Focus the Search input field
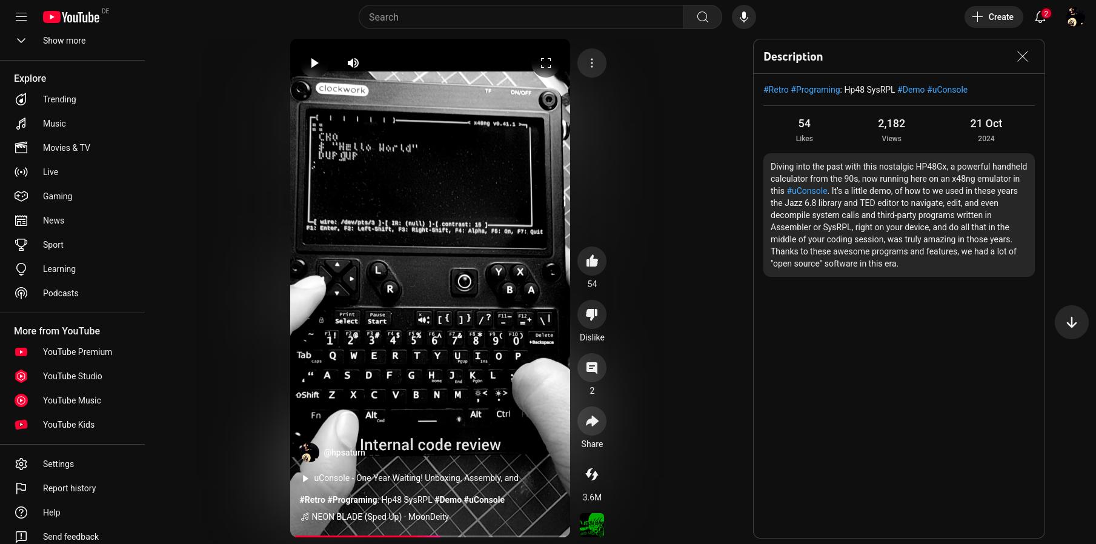Screen dimensions: 1096x544 pos(522,17)
